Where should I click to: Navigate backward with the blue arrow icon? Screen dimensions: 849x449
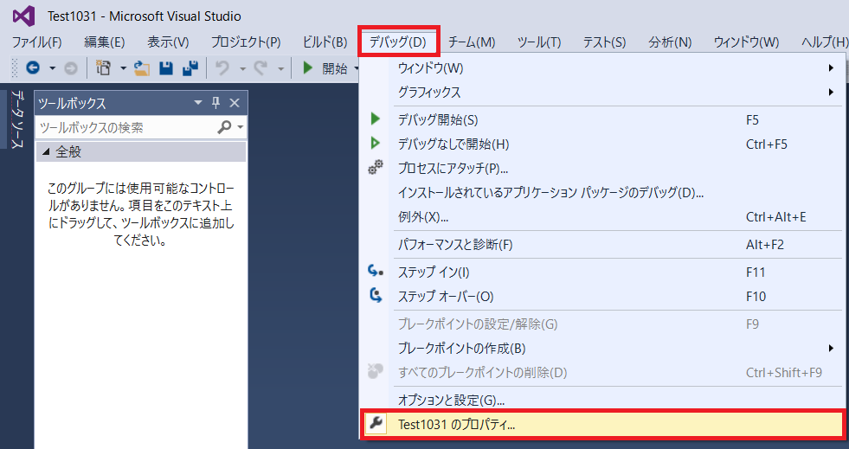click(33, 67)
